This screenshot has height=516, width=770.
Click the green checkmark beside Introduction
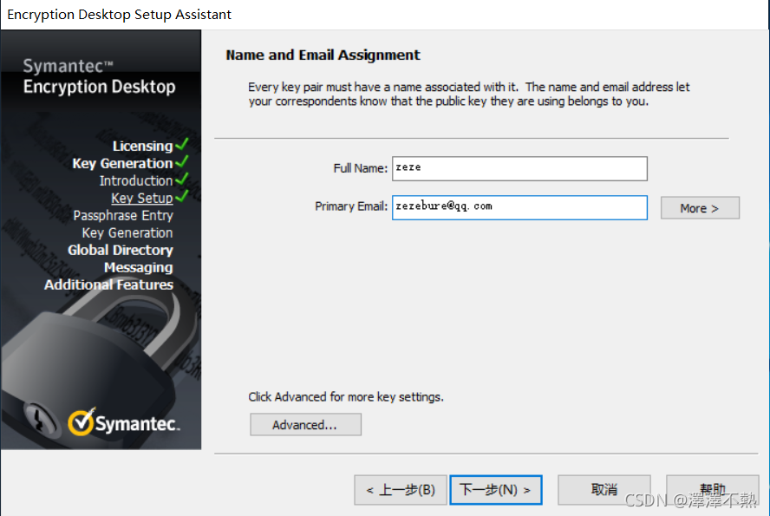tap(182, 179)
